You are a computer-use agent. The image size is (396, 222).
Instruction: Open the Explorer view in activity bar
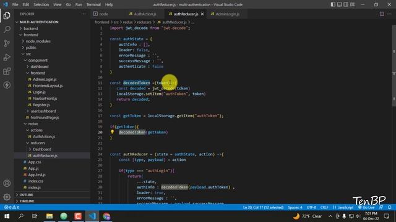click(x=7, y=15)
